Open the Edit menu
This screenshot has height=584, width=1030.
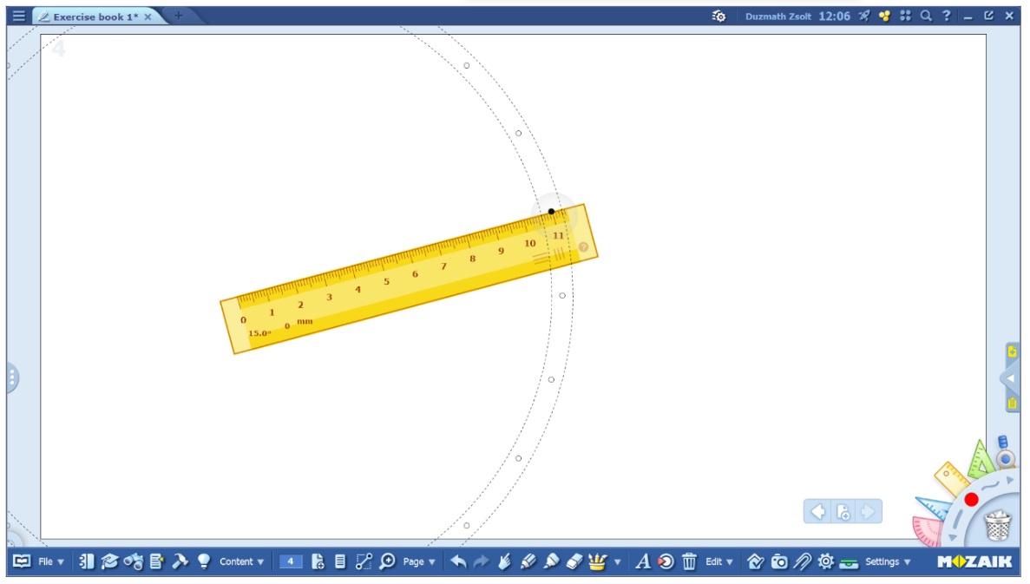pyautogui.click(x=718, y=561)
